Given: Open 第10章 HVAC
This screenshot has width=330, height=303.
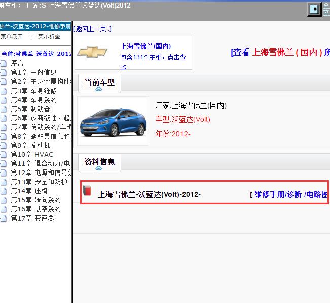Looking at the screenshot, I should (x=32, y=155).
